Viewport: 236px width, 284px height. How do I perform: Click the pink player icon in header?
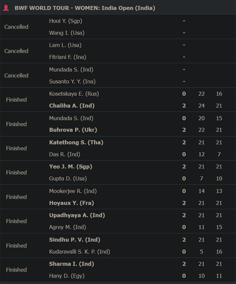tap(6, 8)
